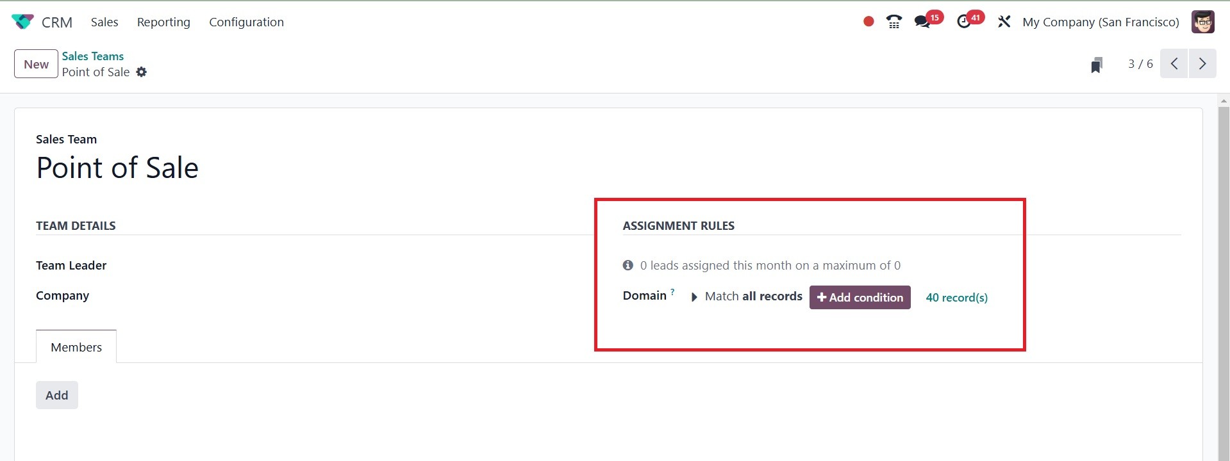The width and height of the screenshot is (1230, 461).
Task: Select the Members tab
Action: click(x=76, y=347)
